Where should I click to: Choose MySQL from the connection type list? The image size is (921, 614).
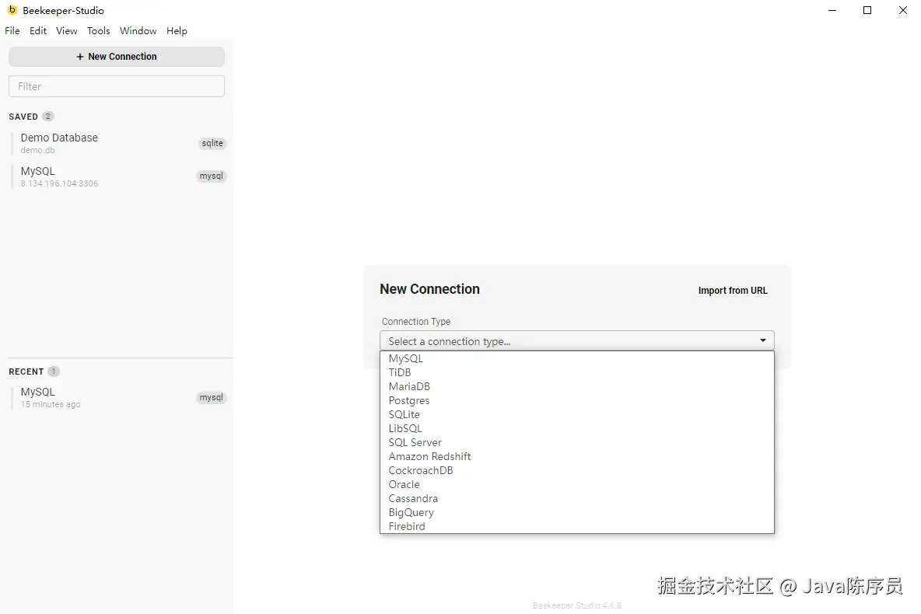pyautogui.click(x=577, y=358)
